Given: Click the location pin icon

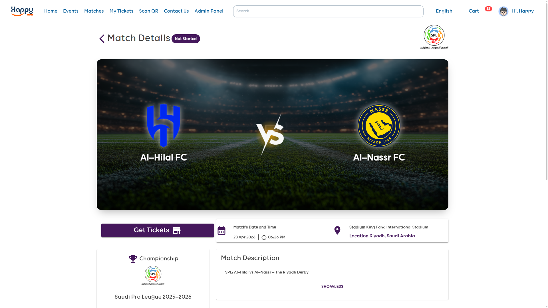Looking at the screenshot, I should 337,230.
